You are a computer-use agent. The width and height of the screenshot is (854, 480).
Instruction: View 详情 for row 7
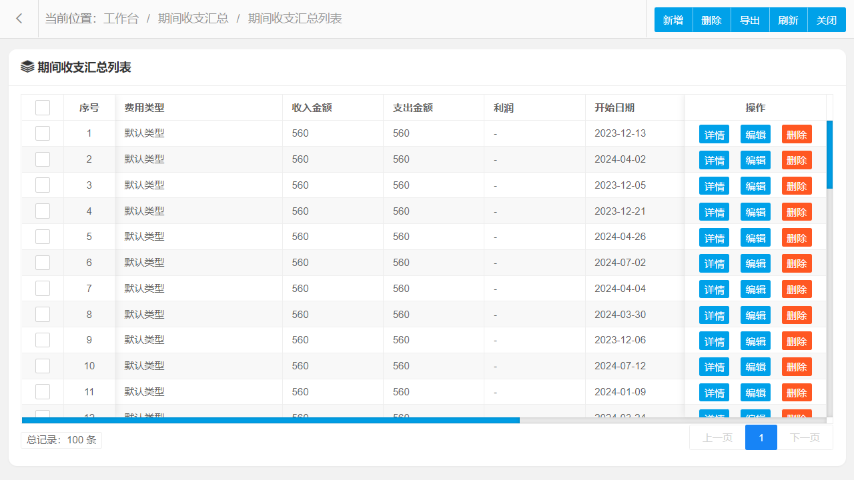[x=714, y=289]
